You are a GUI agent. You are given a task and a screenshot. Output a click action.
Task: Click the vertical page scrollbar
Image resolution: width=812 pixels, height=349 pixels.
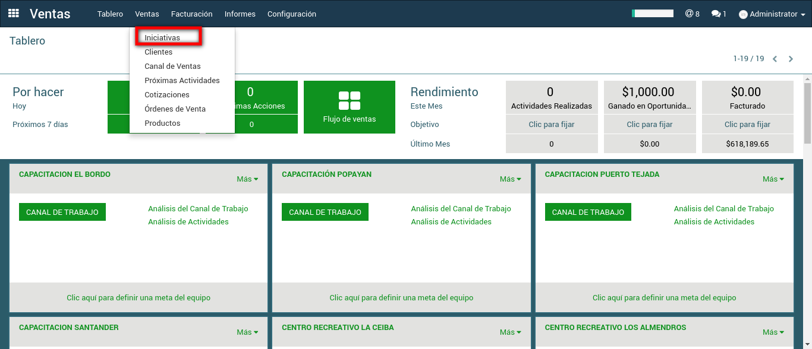[x=807, y=113]
